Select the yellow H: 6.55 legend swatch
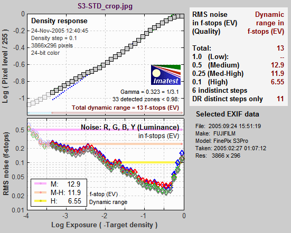291x233 pixels. pyautogui.click(x=40, y=201)
